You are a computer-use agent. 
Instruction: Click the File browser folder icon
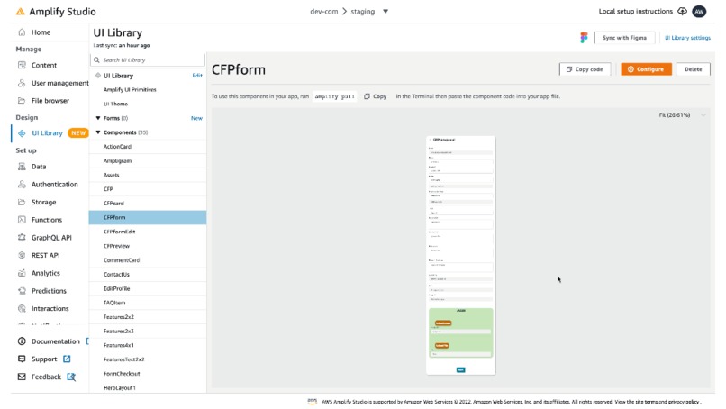(x=22, y=101)
